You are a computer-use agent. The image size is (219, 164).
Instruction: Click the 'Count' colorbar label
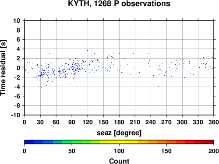[119, 161]
